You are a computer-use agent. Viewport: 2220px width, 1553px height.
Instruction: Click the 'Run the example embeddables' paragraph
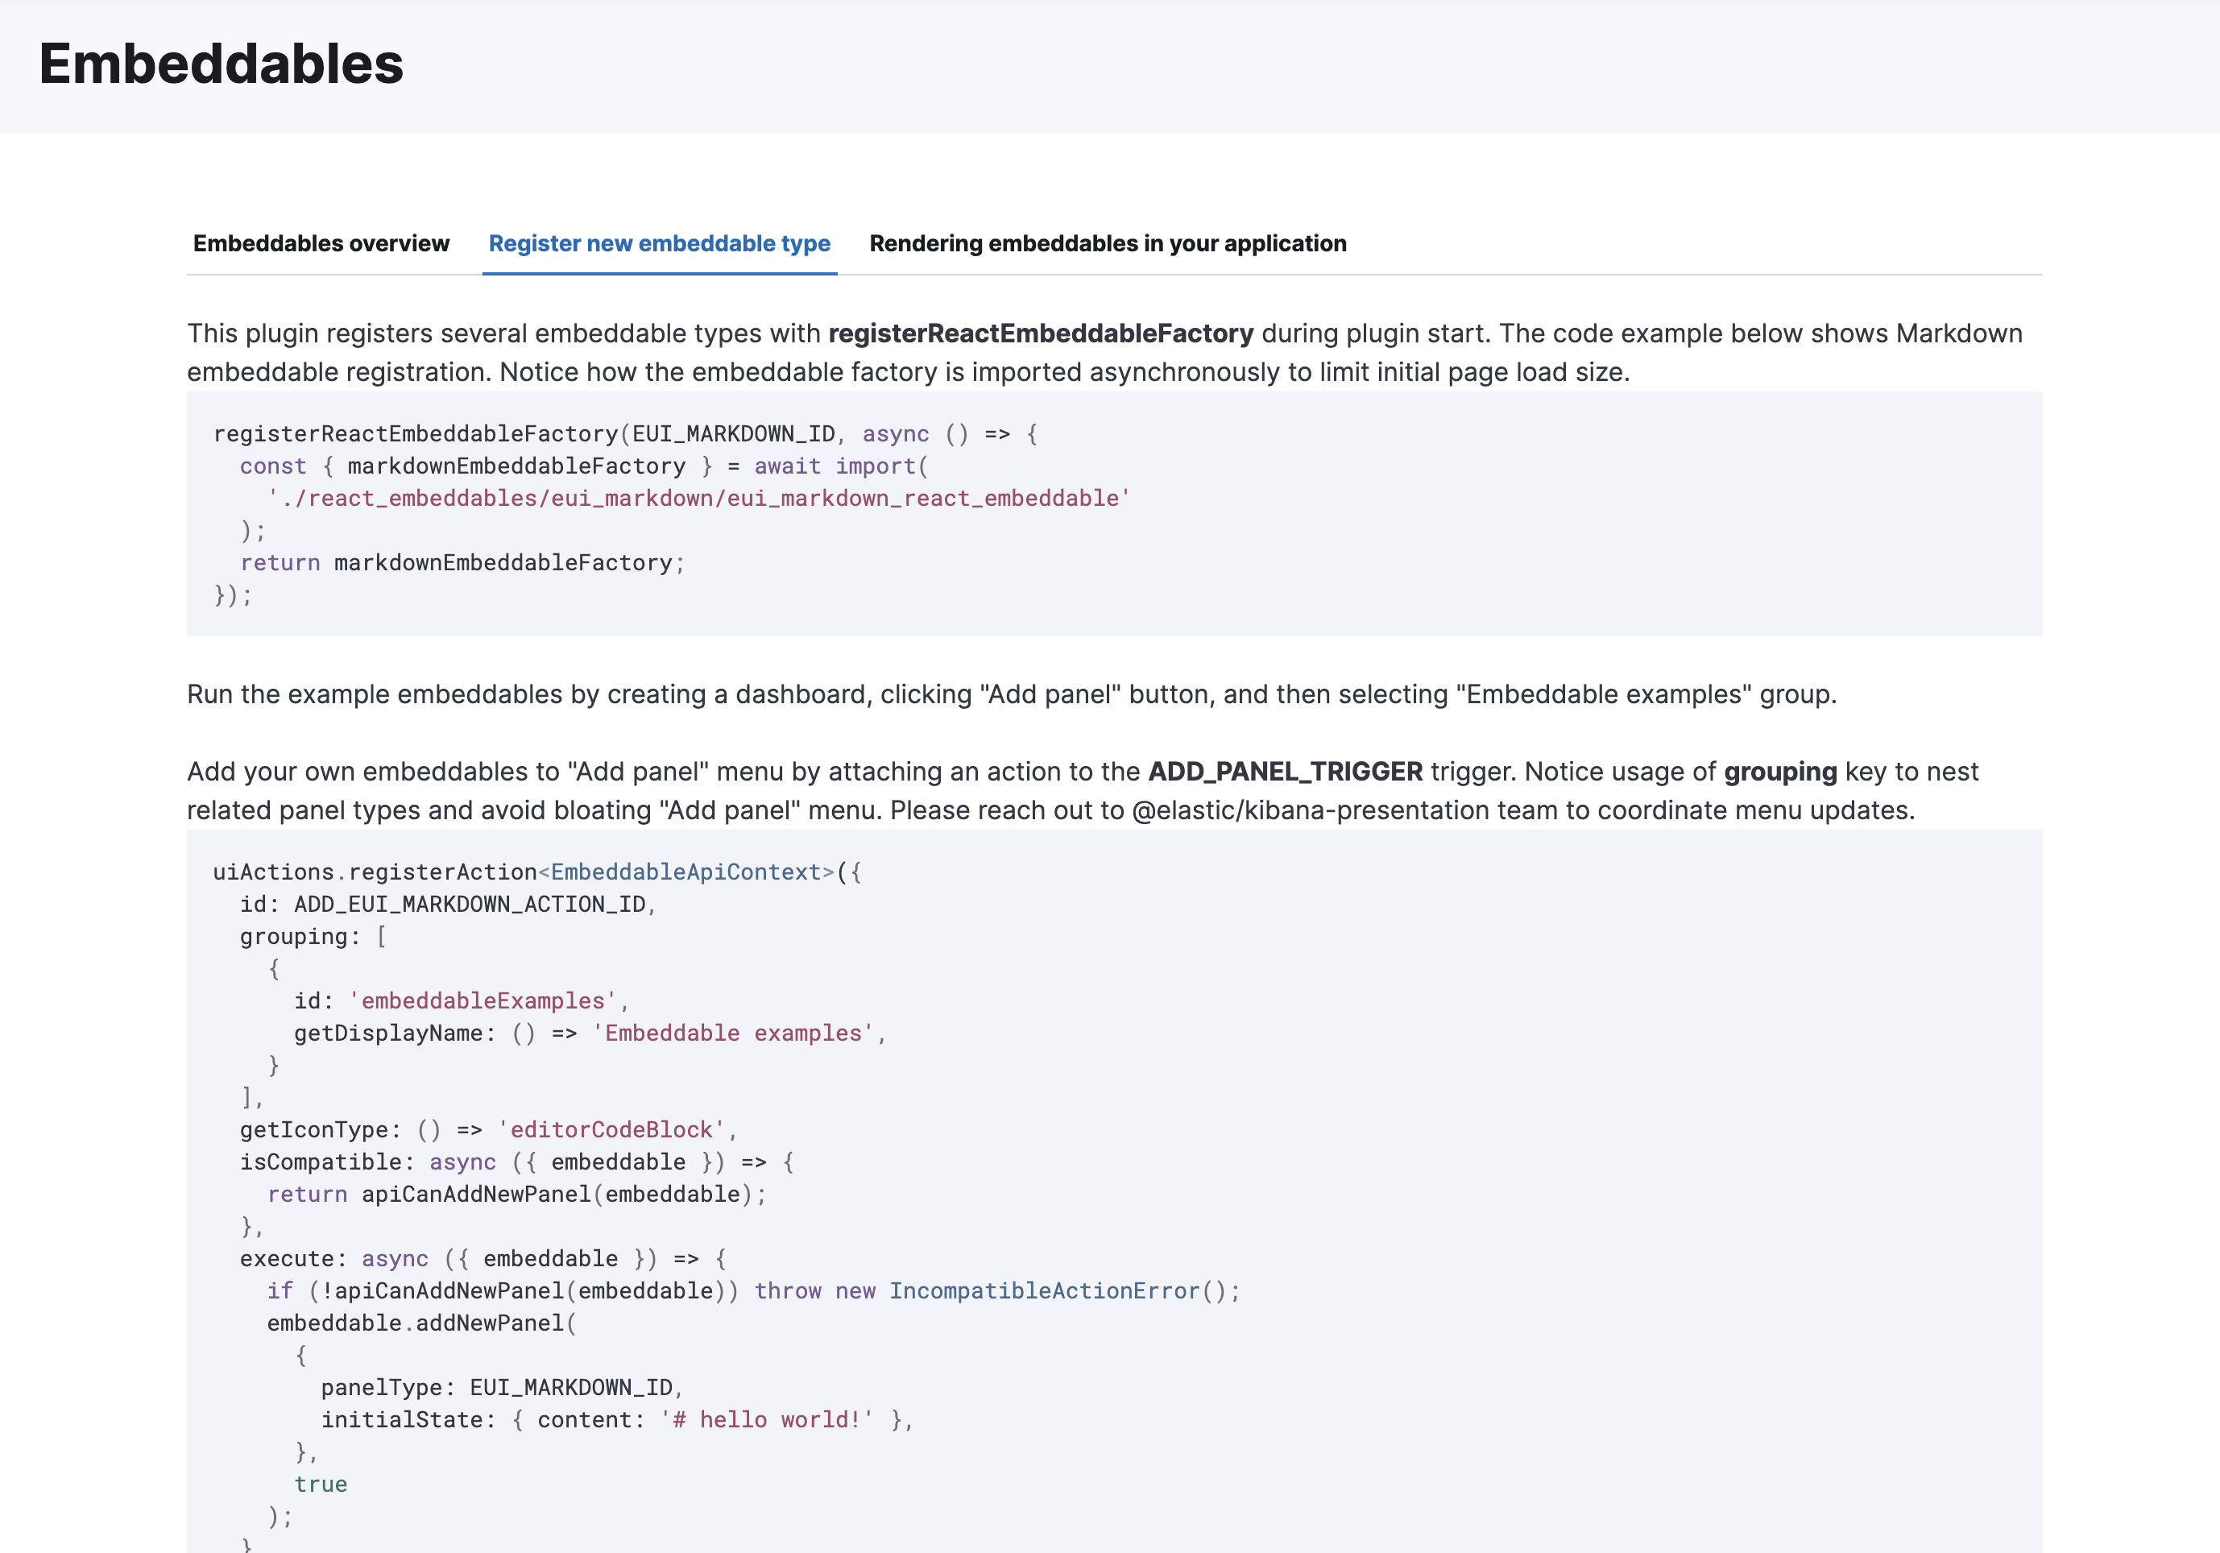(x=1012, y=694)
